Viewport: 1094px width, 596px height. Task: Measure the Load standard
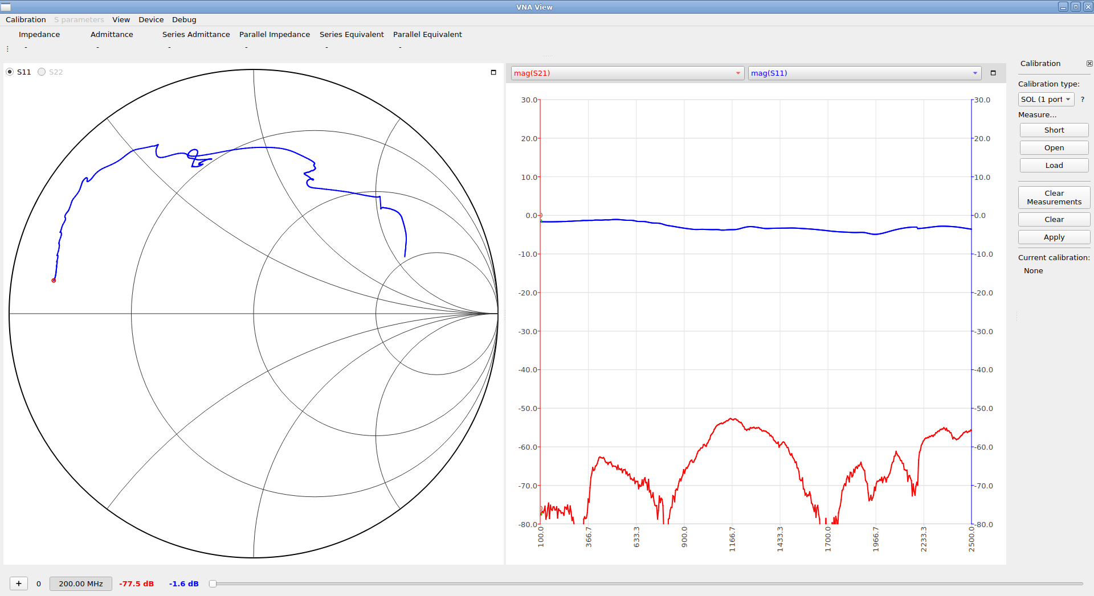pyautogui.click(x=1054, y=165)
